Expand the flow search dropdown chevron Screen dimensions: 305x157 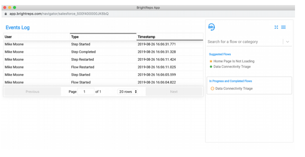tap(288, 42)
